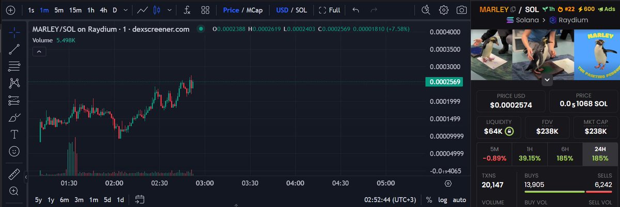Screen dimensions: 620x207
Task: Select the 24H price change tab
Action: (x=600, y=154)
